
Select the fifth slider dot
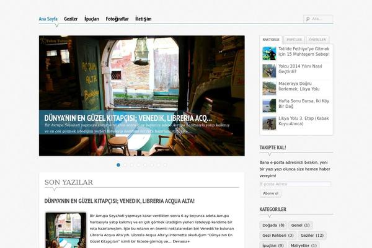click(145, 165)
